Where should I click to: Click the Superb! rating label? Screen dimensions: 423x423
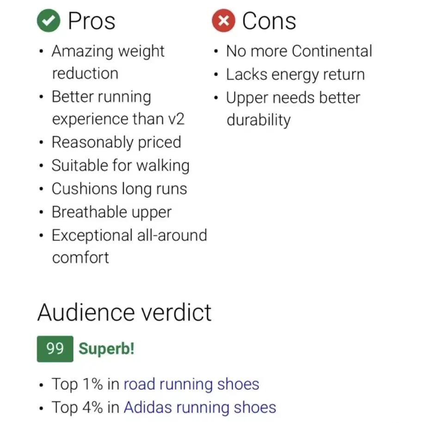106,349
